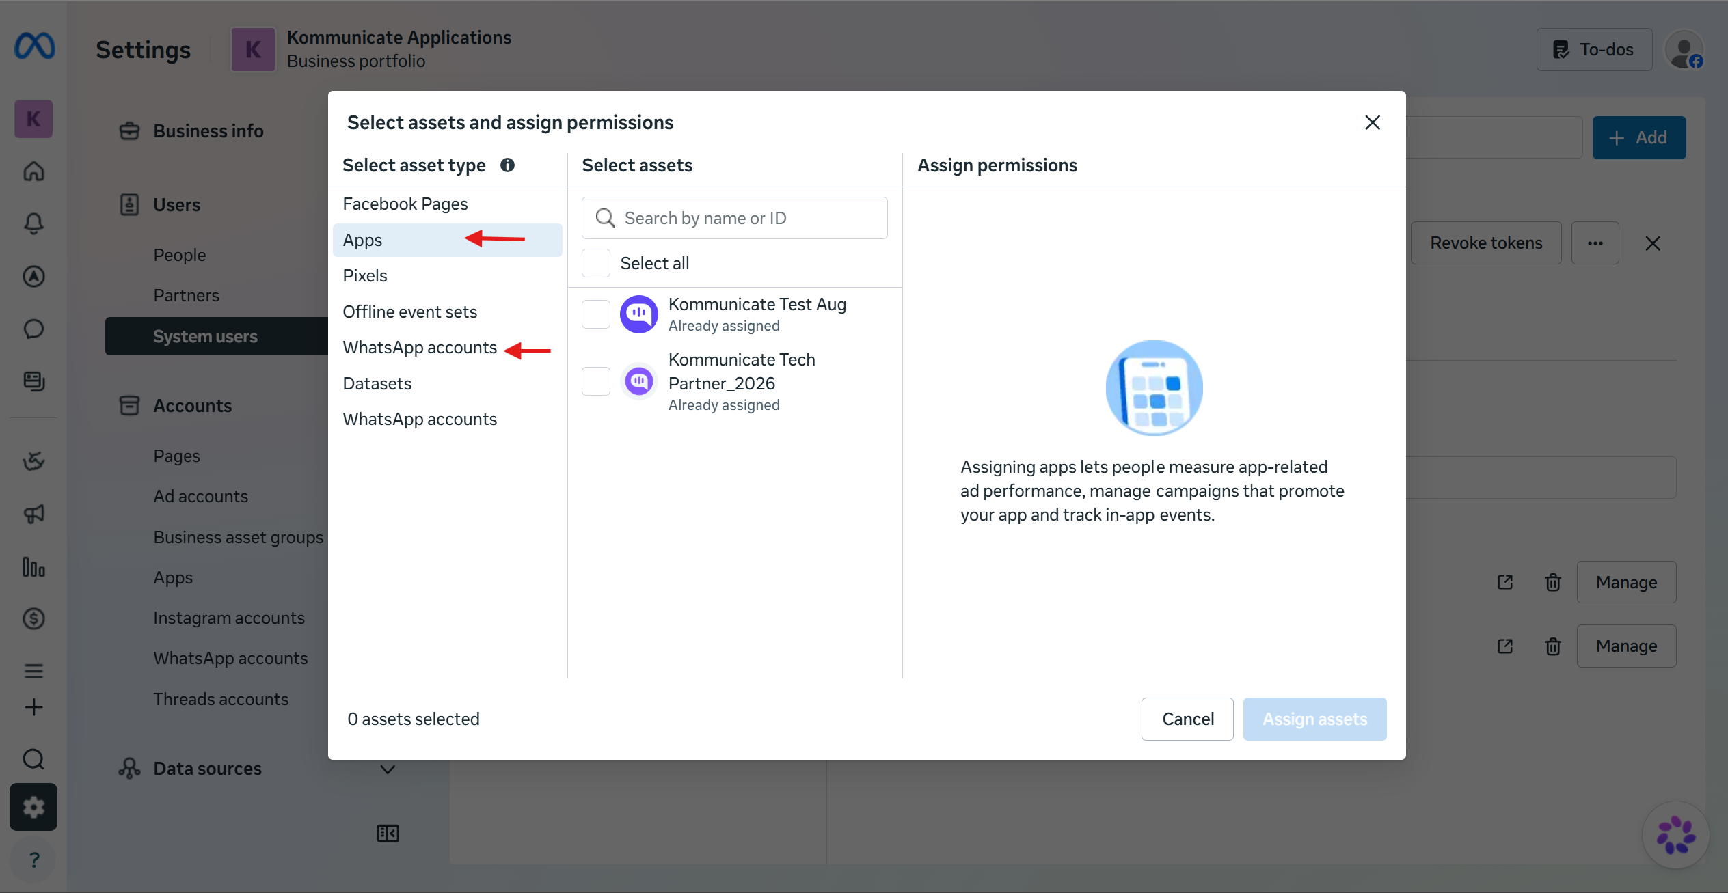Click the plus icon in left rail
The height and width of the screenshot is (893, 1728).
pos(33,707)
